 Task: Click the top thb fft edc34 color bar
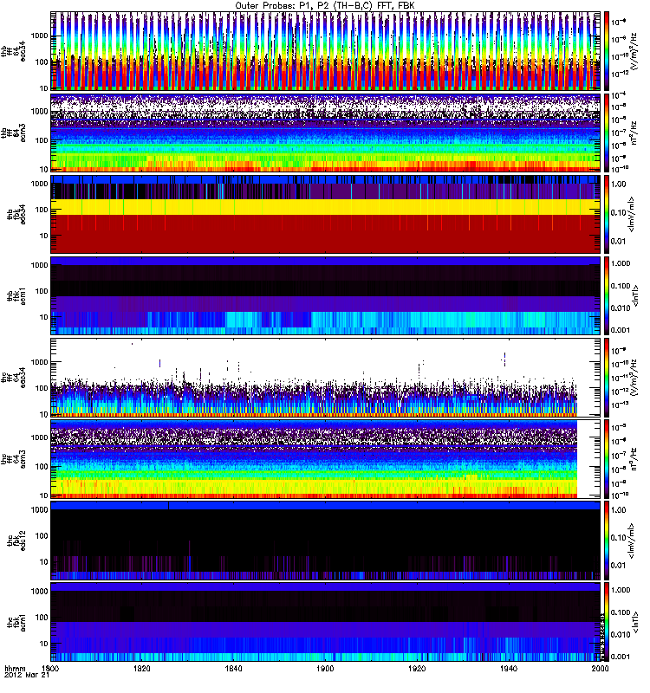click(x=609, y=49)
